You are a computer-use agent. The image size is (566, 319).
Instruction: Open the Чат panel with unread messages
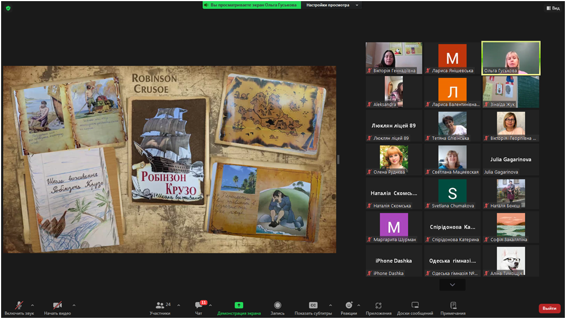(199, 306)
